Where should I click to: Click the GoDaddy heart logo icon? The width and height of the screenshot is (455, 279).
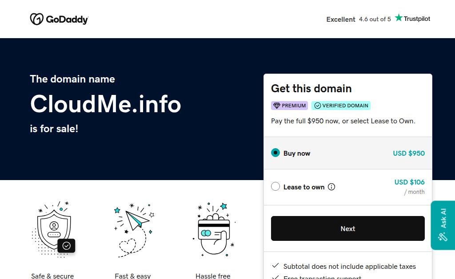[x=37, y=19]
